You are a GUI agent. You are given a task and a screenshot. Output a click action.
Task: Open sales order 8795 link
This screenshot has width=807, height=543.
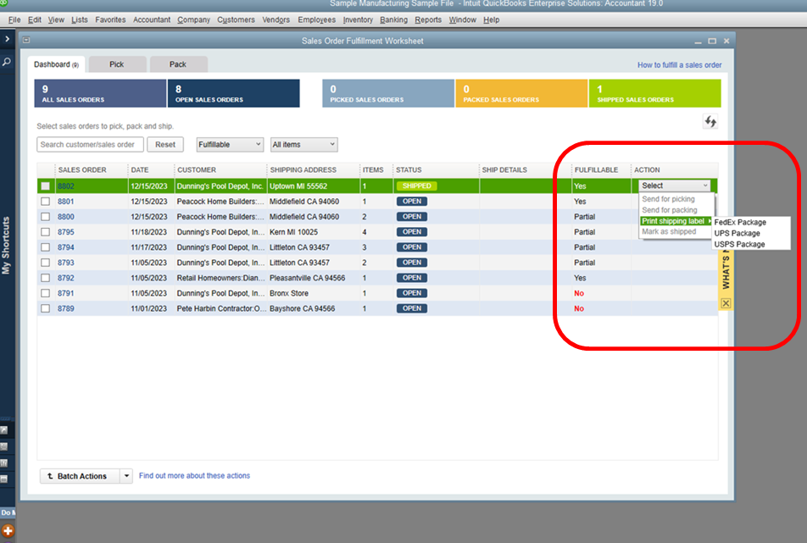point(66,232)
